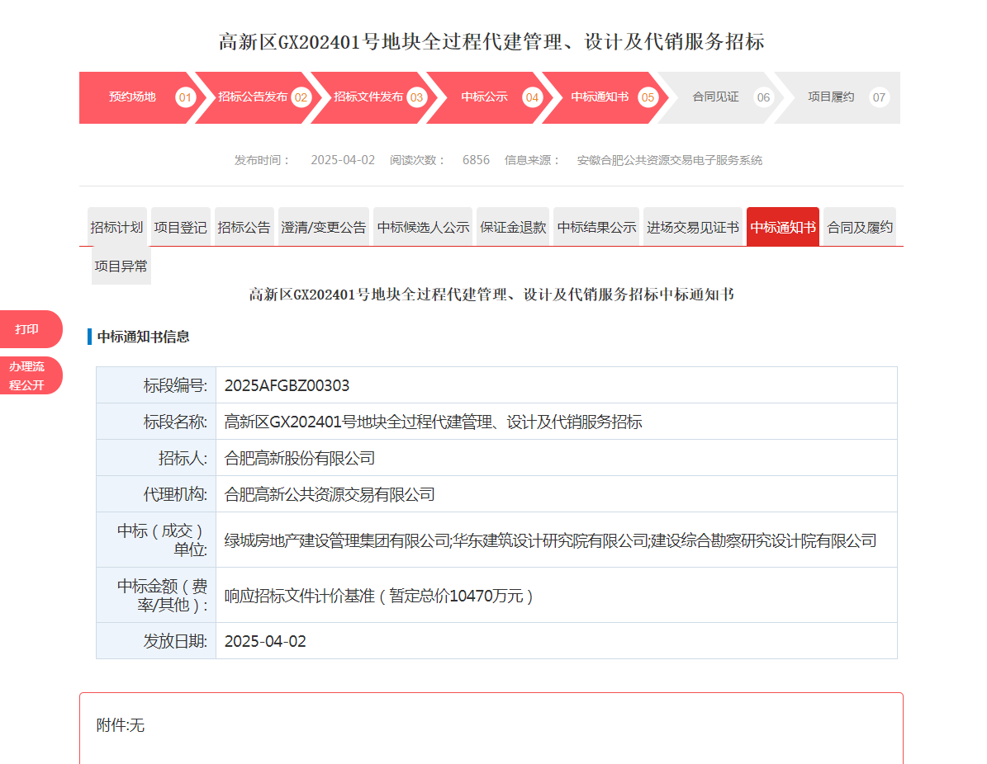Switch to the 项目登记 tab

[x=181, y=227]
